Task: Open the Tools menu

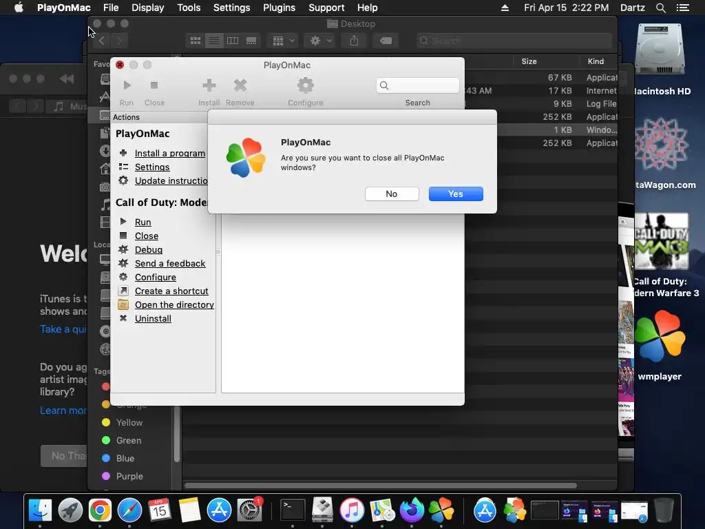Action: point(189,8)
